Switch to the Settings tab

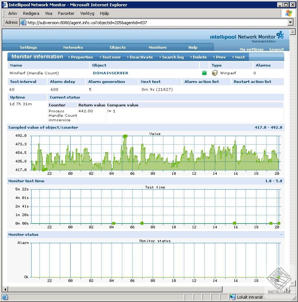[x=28, y=47]
